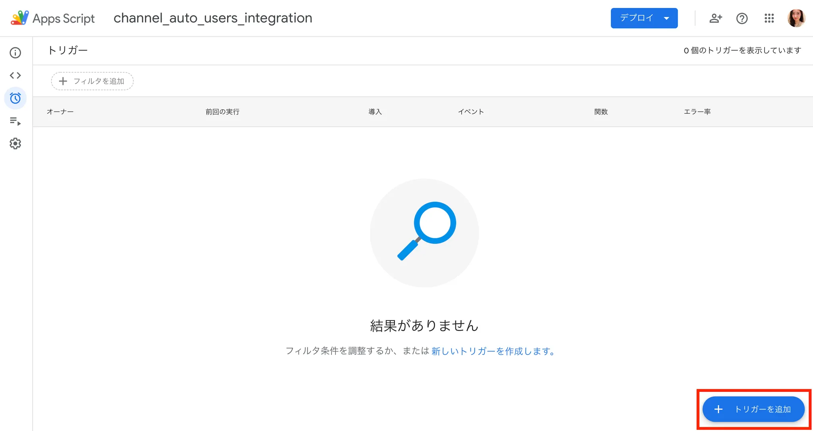Click the 前回の実行 column header
Screen dimensions: 813x431
[x=222, y=112]
